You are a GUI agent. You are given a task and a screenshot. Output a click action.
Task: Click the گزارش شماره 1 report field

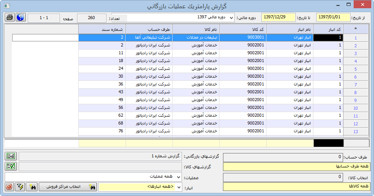click(x=100, y=156)
